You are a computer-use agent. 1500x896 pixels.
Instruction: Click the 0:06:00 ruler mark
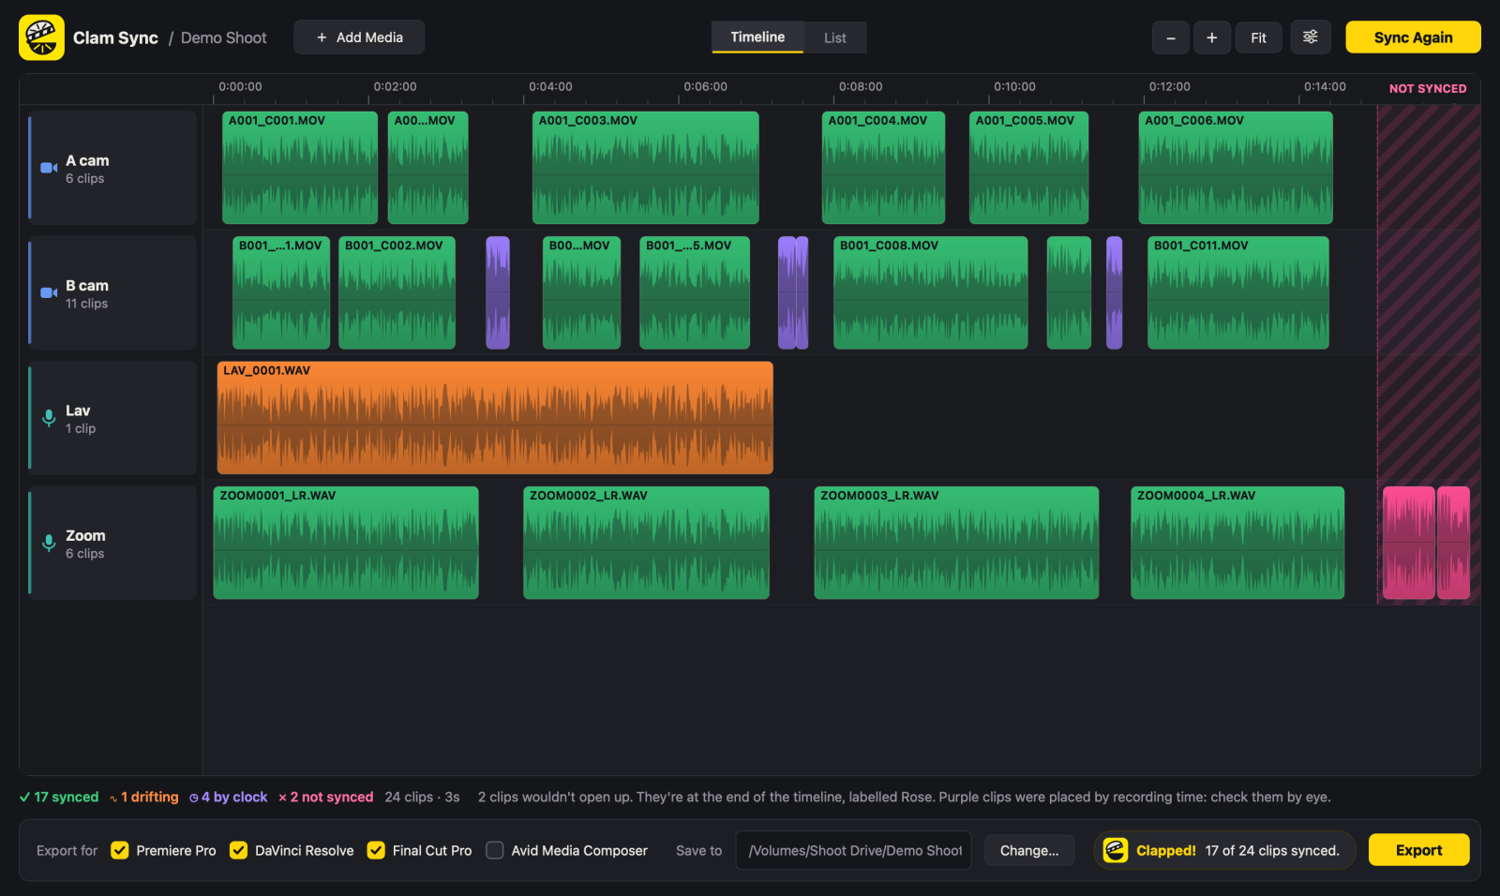coord(705,86)
